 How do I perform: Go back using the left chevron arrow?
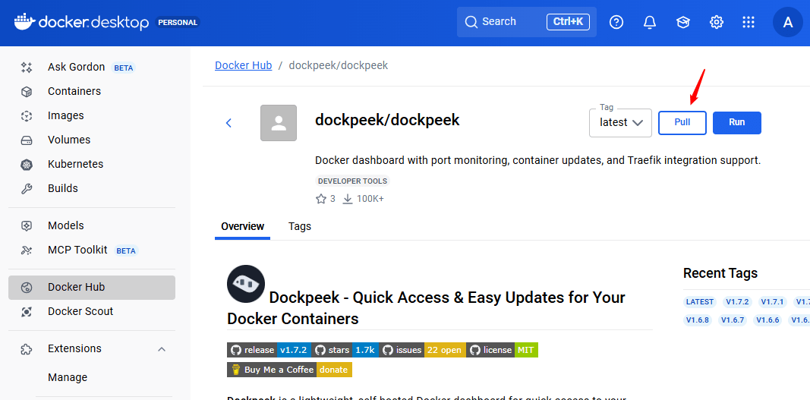click(229, 122)
